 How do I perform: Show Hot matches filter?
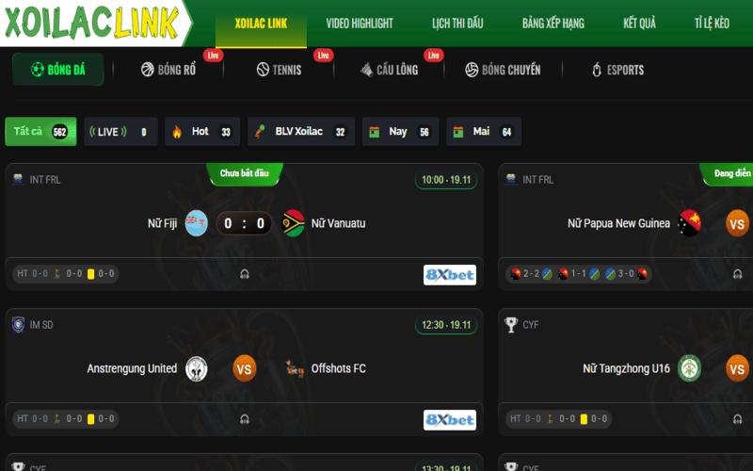point(202,132)
